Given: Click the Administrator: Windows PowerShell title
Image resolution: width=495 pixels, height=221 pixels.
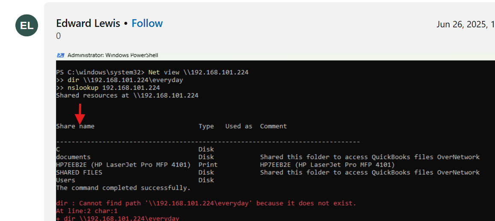Looking at the screenshot, I should [x=113, y=55].
